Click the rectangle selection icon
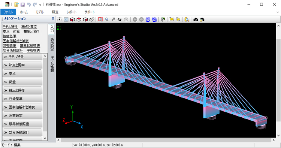This screenshot has height=148, width=281. coord(172,19)
